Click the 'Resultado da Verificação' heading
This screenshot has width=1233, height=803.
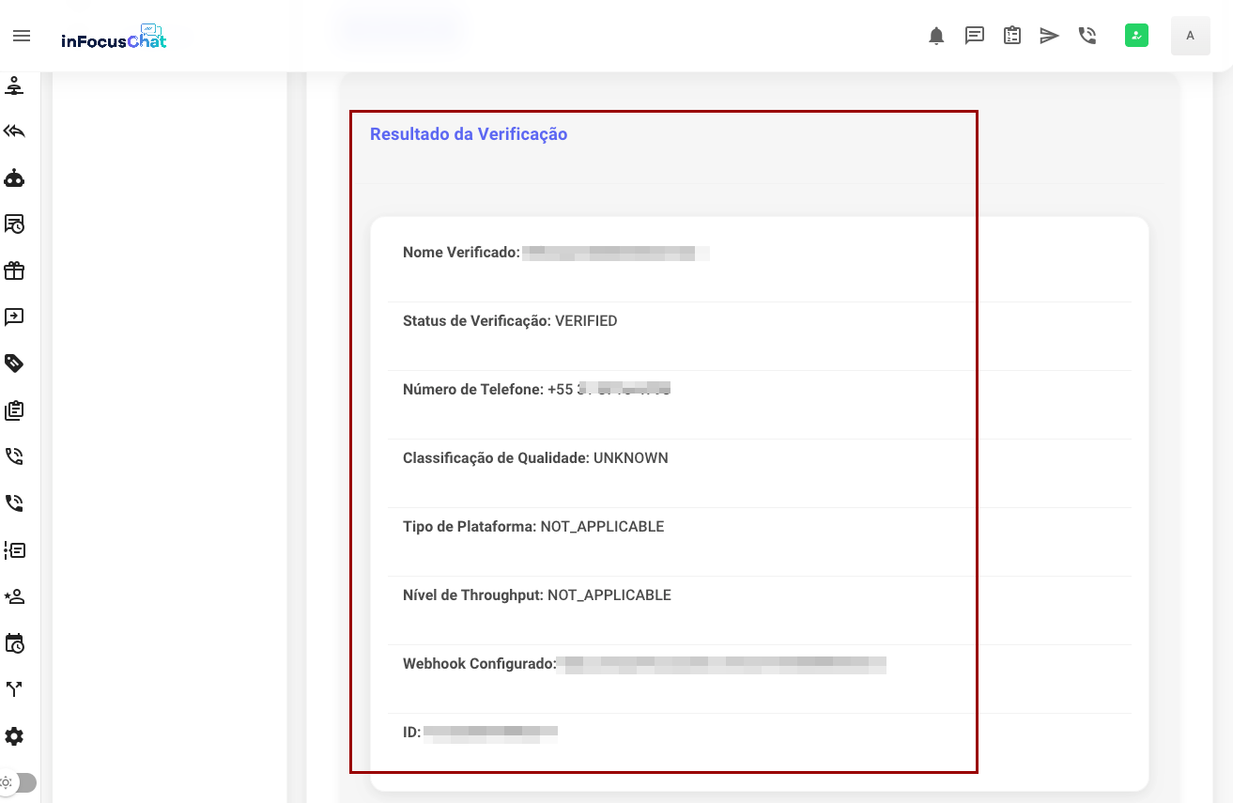pos(469,134)
